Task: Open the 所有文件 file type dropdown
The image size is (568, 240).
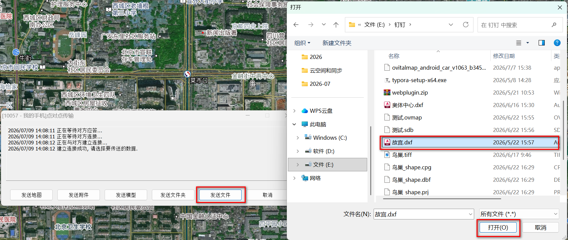Action: tap(519, 214)
